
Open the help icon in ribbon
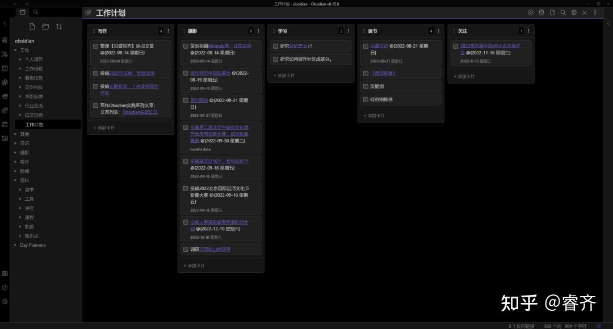click(x=5, y=288)
